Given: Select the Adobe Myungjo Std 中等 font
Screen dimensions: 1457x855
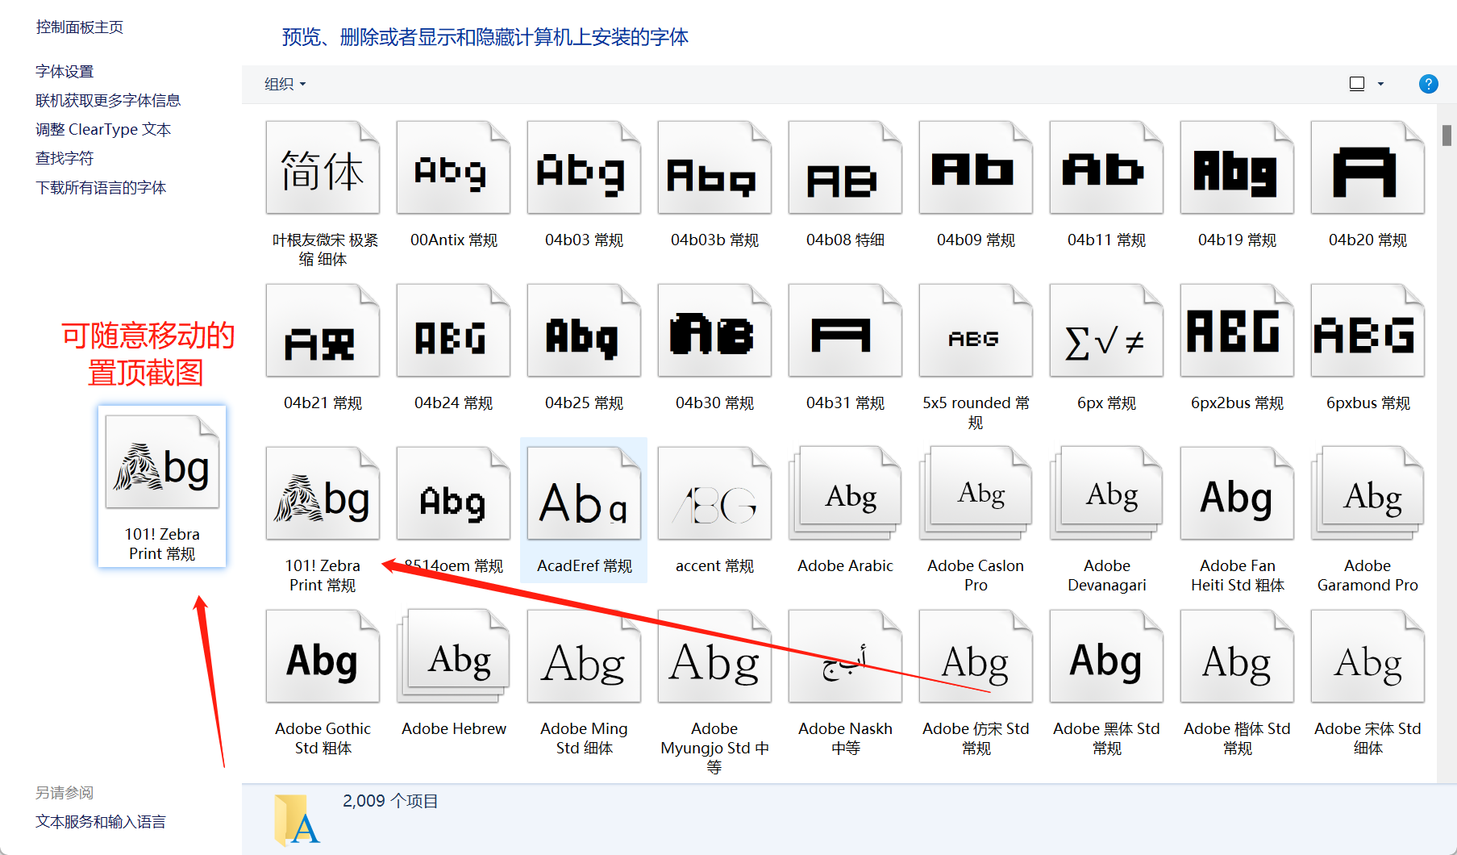Looking at the screenshot, I should pos(714,657).
